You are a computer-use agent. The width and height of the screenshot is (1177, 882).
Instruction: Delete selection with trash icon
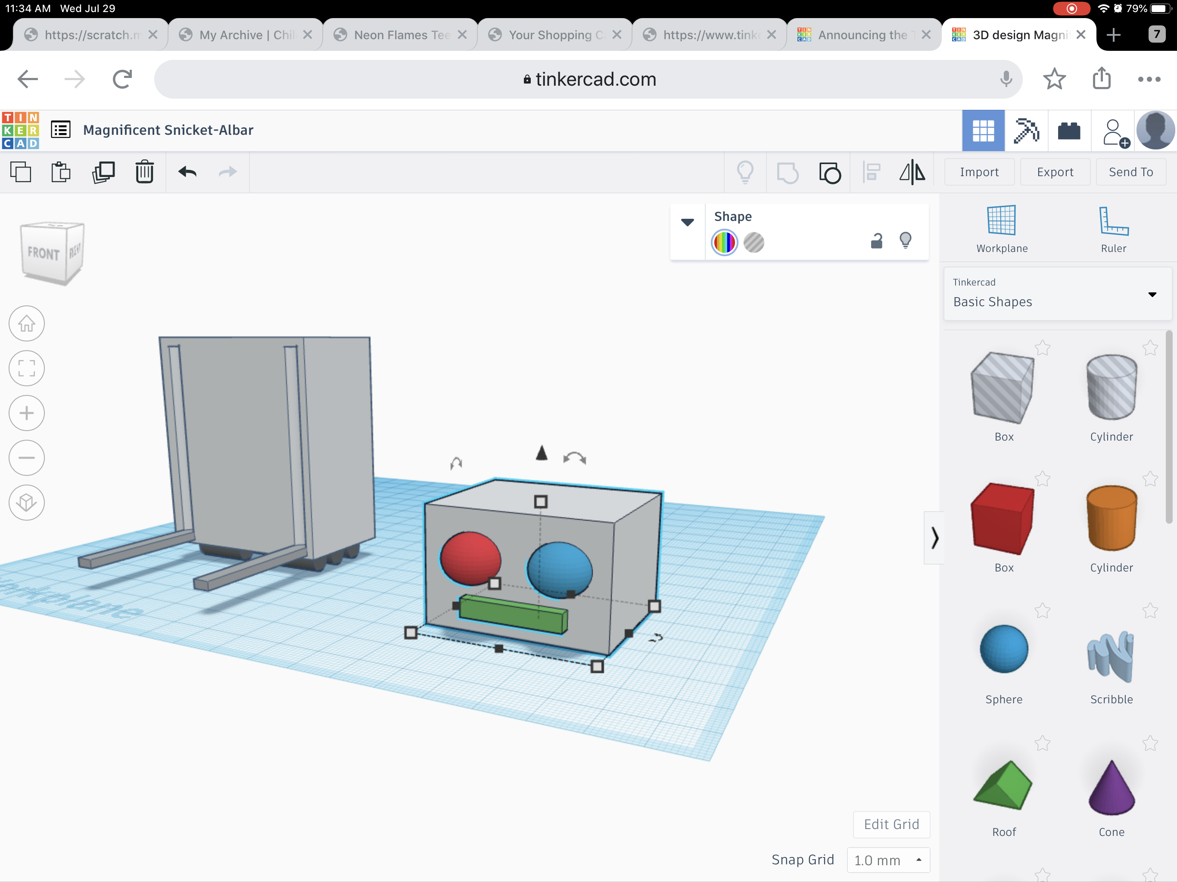point(145,172)
